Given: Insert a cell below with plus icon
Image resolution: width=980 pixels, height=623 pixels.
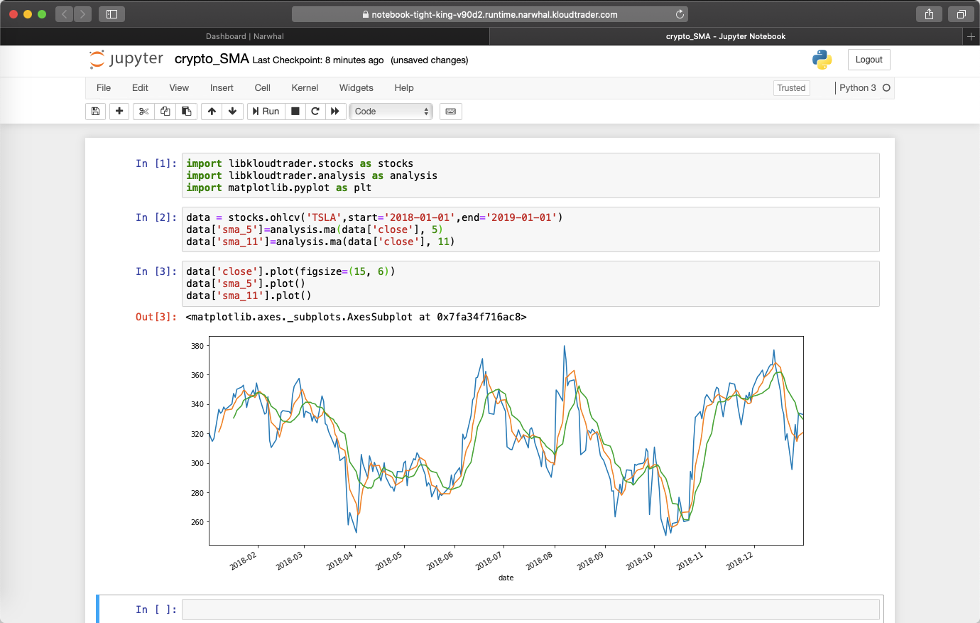Looking at the screenshot, I should click(x=119, y=112).
